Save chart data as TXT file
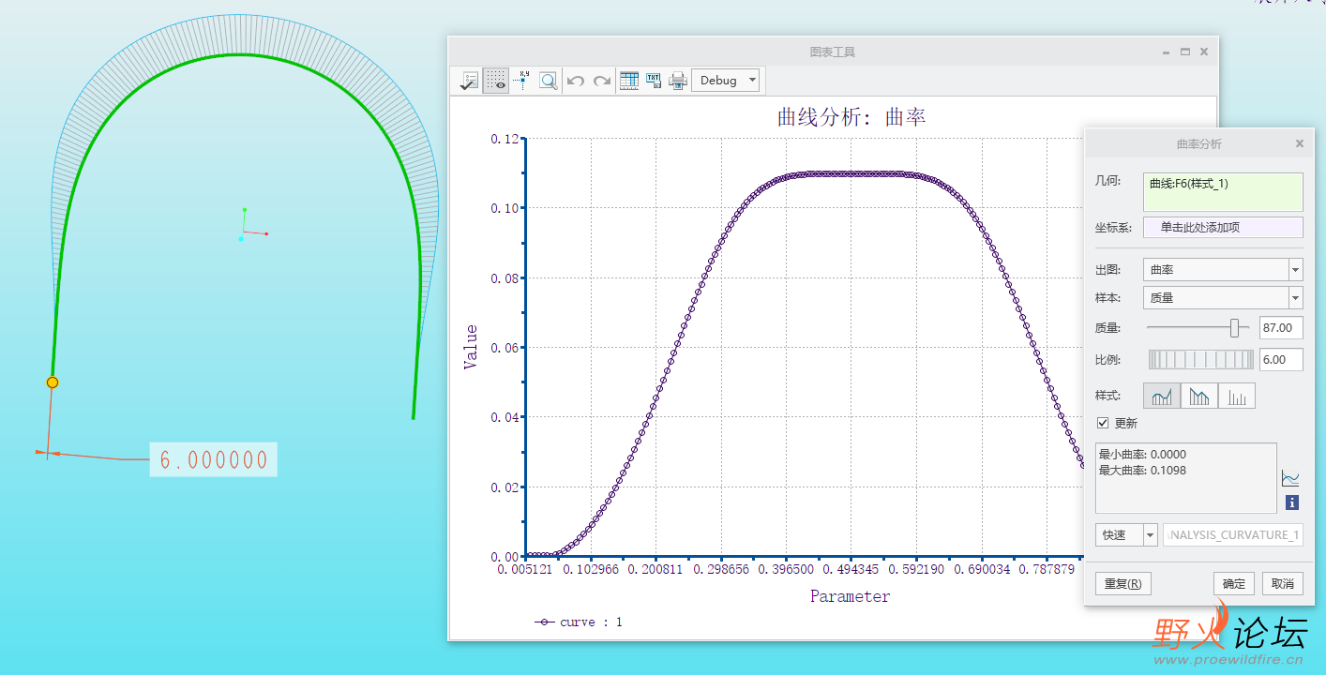The image size is (1326, 675). pos(654,81)
